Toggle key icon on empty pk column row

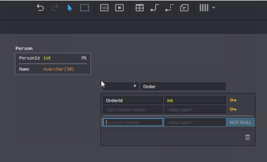tap(233, 109)
